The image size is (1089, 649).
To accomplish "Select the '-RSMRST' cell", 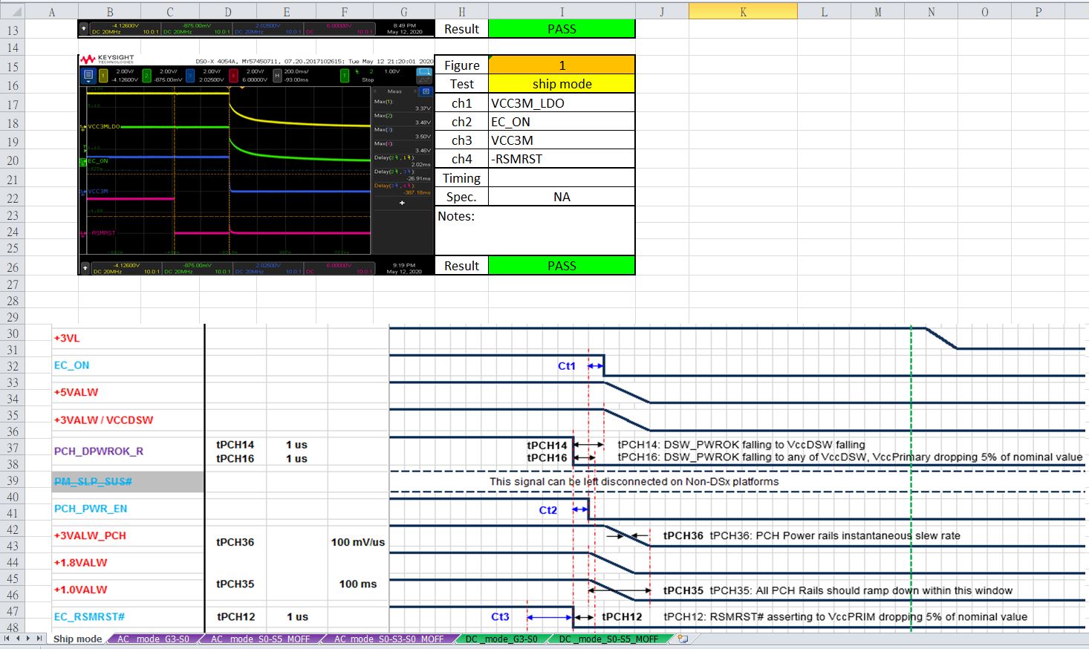I will [562, 159].
